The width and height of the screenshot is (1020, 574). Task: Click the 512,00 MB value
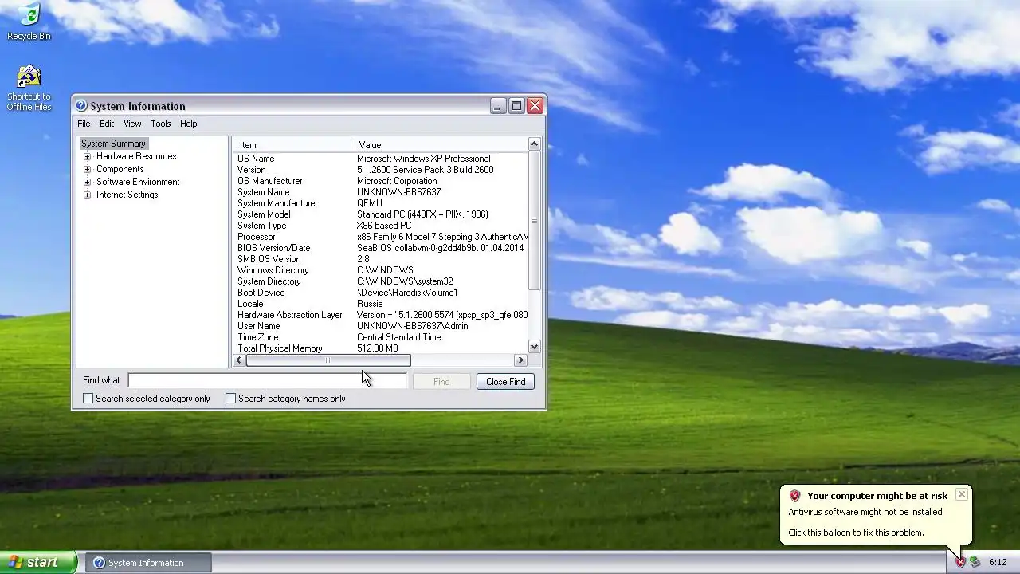[x=377, y=348]
